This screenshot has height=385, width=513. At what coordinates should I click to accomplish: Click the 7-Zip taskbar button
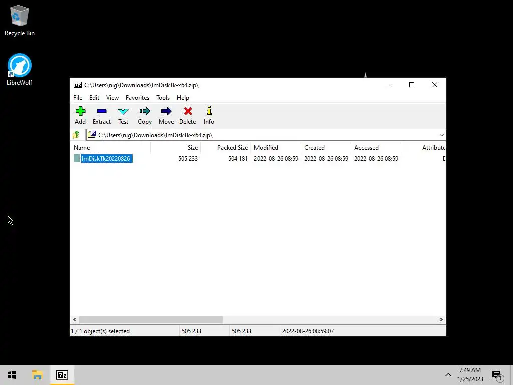point(62,375)
